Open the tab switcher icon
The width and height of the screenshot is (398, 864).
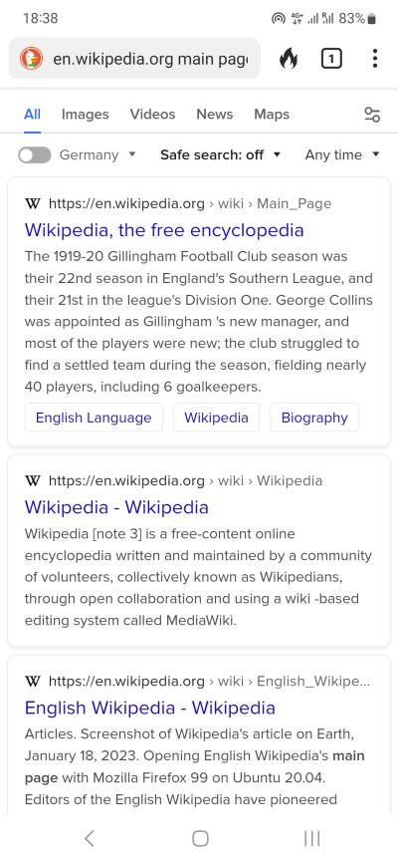click(x=331, y=59)
